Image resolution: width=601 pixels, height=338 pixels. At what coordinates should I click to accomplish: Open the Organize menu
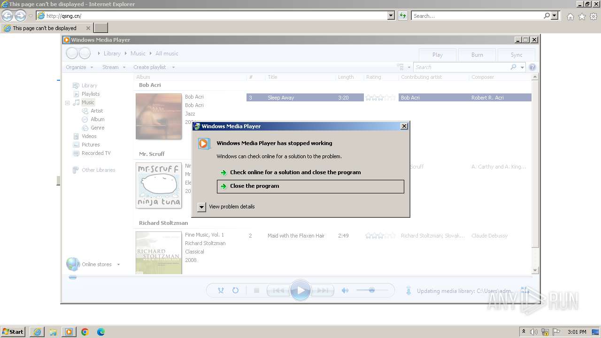click(79, 67)
